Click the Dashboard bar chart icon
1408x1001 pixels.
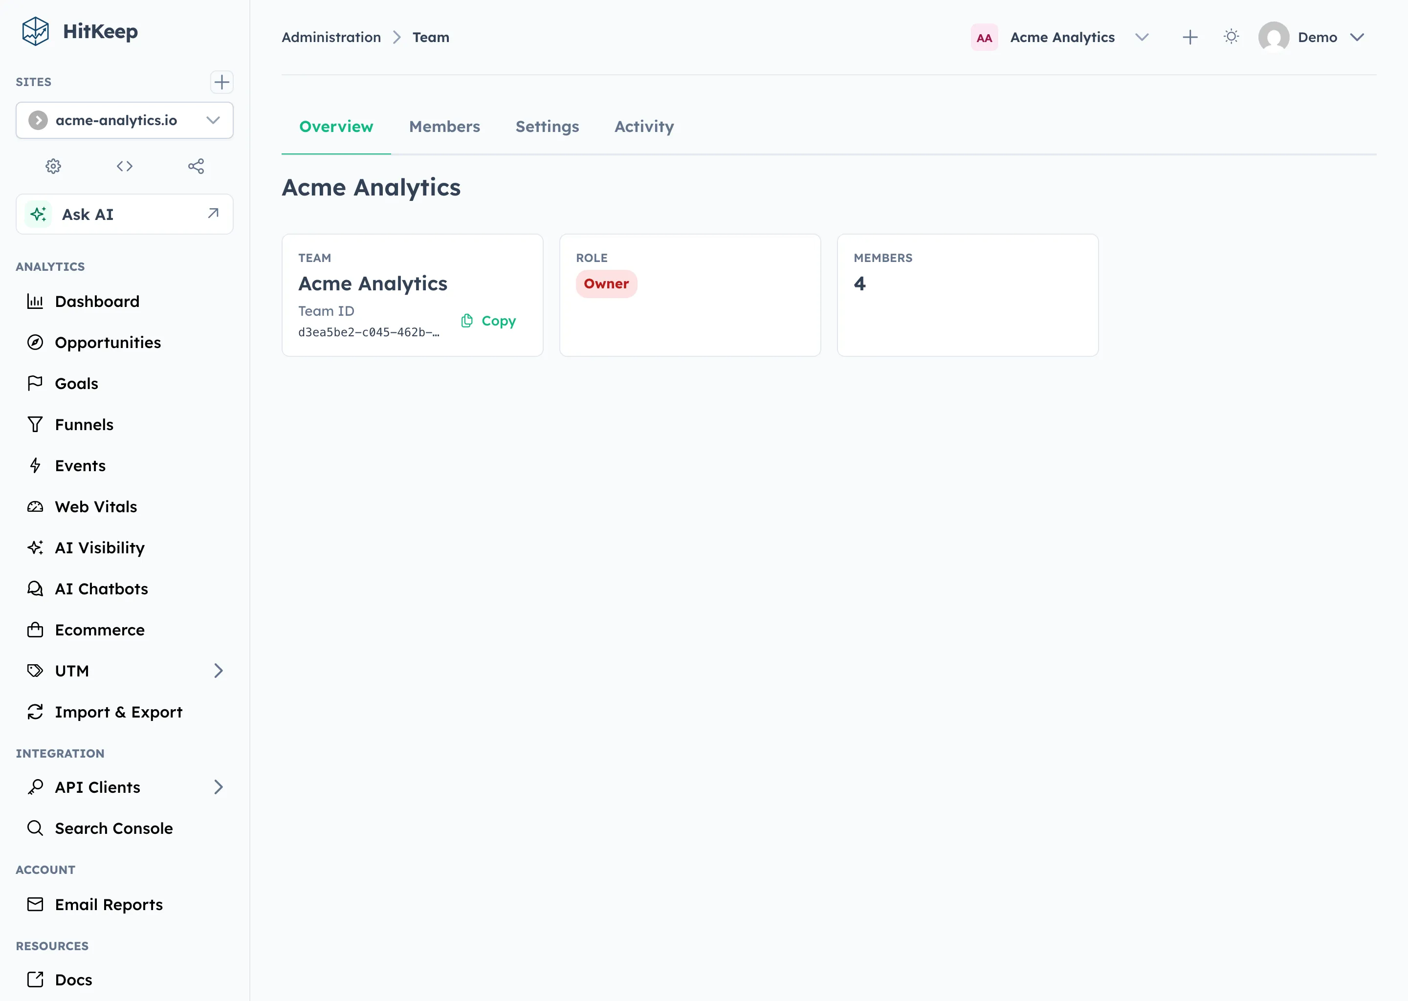(x=35, y=302)
